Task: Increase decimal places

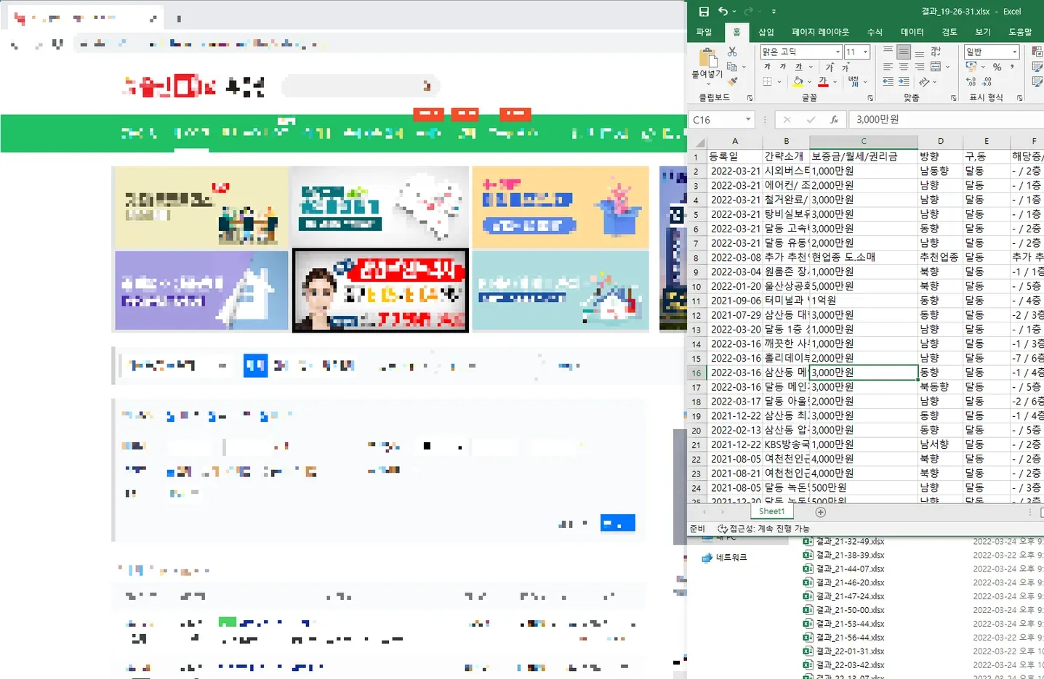Action: click(x=971, y=82)
